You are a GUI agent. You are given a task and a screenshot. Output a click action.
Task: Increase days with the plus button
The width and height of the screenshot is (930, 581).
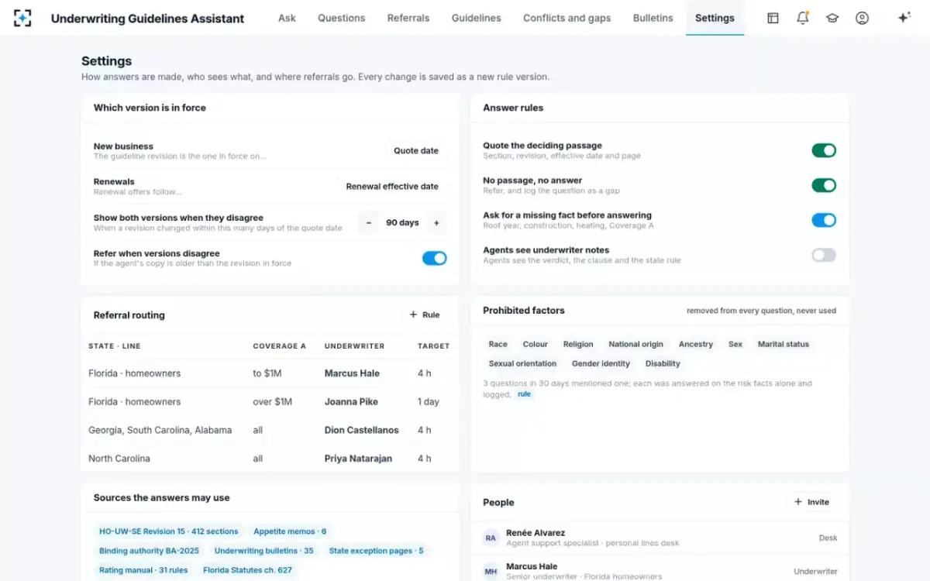(436, 223)
